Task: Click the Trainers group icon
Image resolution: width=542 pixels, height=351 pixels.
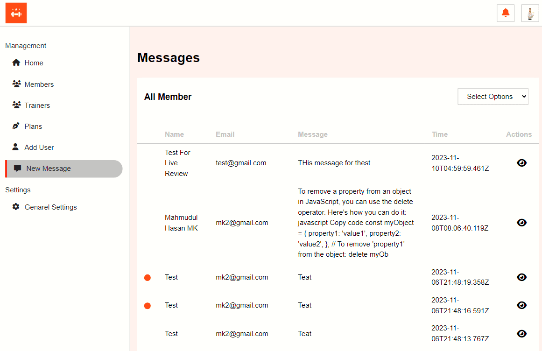Action: pos(16,105)
